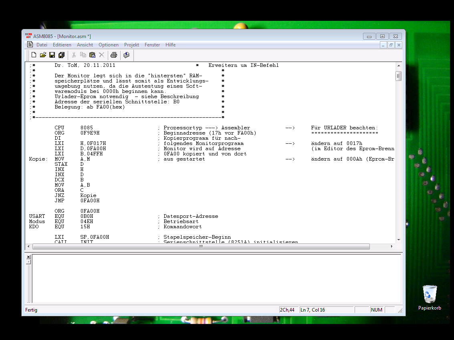The height and width of the screenshot is (340, 454).
Task: Click 'Stapelspeicher-Beginn' comment
Action: point(197,237)
